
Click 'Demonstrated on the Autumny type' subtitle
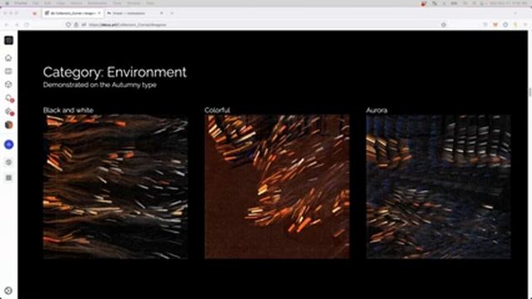pos(100,85)
